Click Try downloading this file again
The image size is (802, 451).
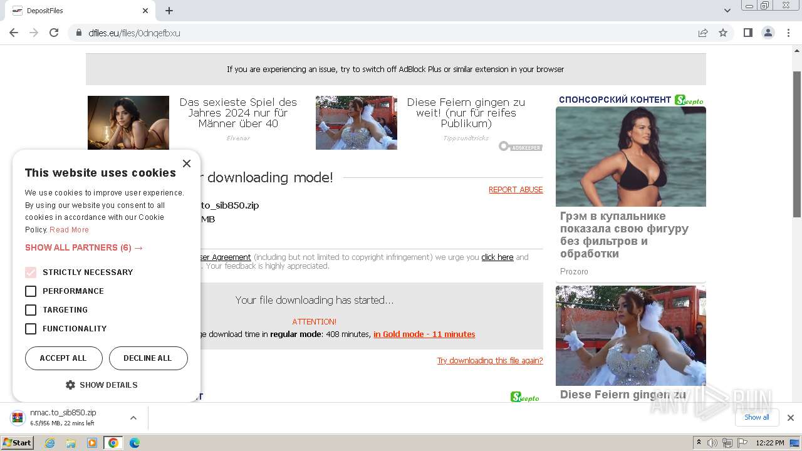[490, 361]
